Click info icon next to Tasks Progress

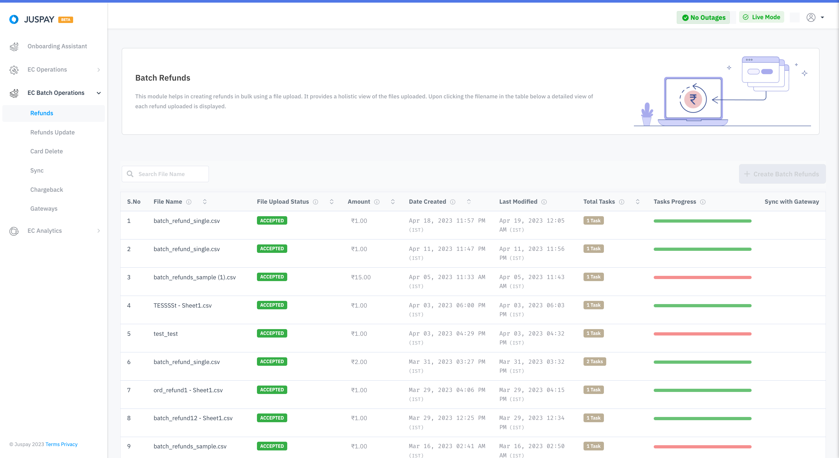(703, 202)
